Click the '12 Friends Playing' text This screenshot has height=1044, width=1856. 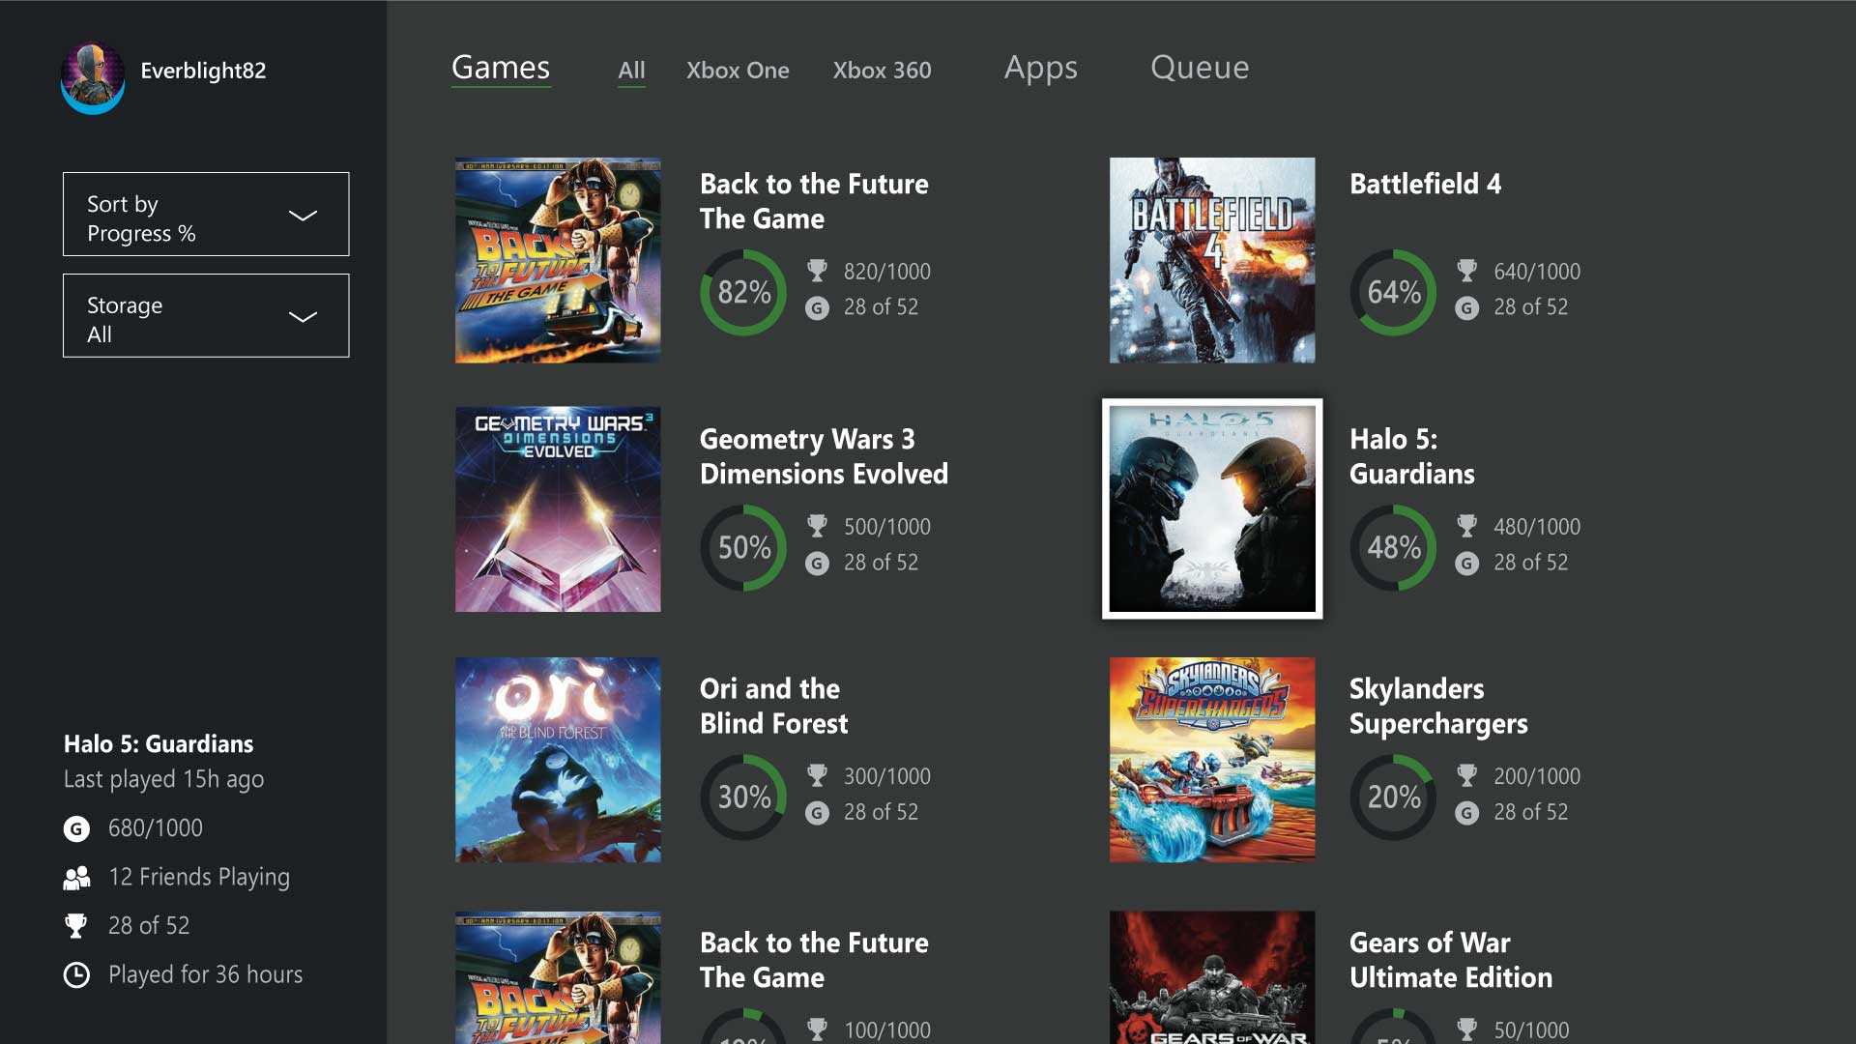click(x=199, y=877)
